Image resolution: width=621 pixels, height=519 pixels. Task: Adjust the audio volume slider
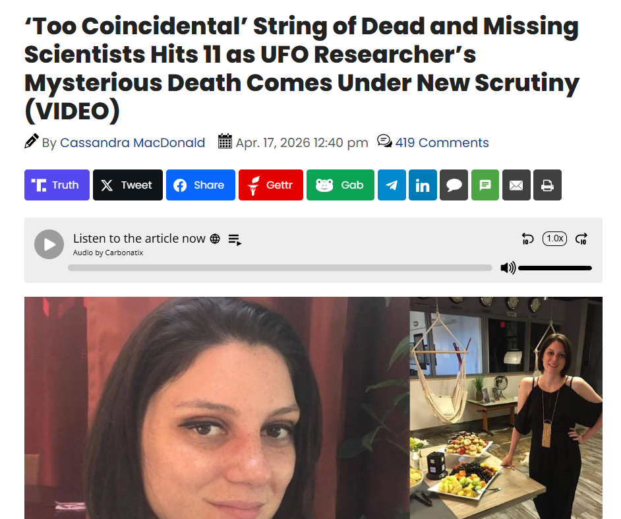555,268
